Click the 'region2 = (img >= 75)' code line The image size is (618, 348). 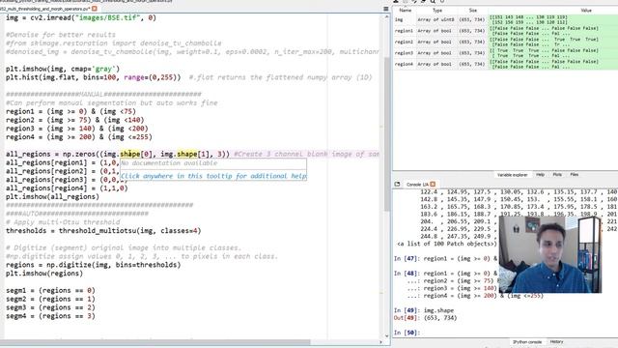75,120
